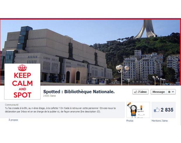
Task: Click the thumbs-up icon in J'aime button
Action: [x=136, y=92]
